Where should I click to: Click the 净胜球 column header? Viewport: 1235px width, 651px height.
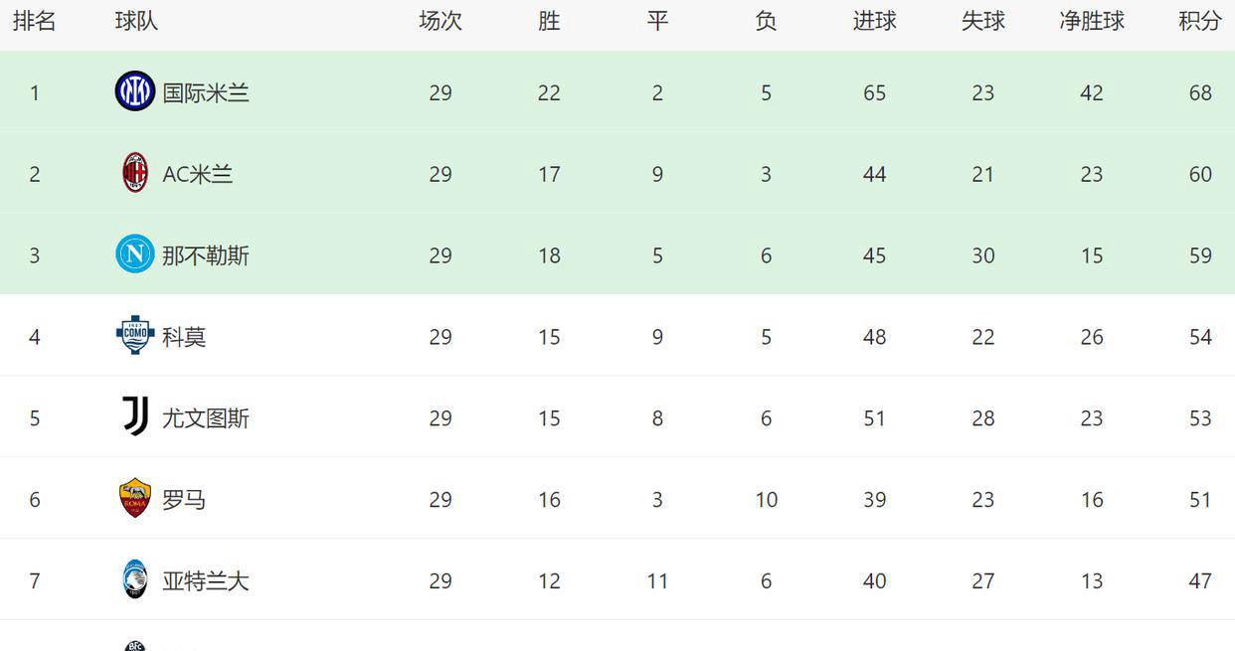click(x=1092, y=21)
